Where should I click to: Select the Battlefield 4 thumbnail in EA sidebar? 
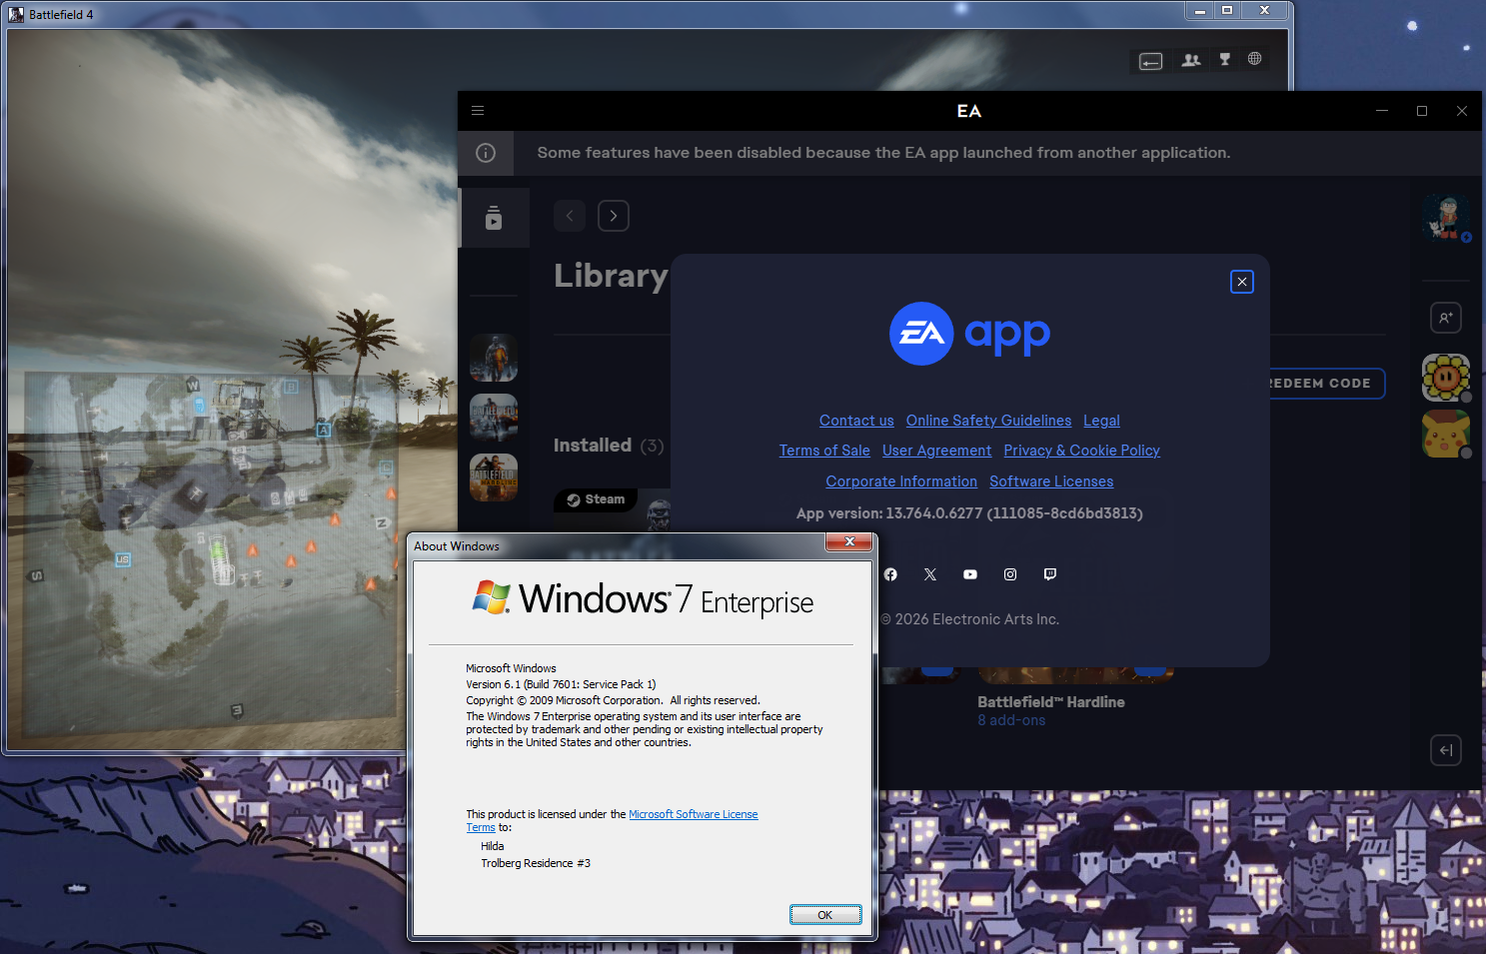point(494,418)
